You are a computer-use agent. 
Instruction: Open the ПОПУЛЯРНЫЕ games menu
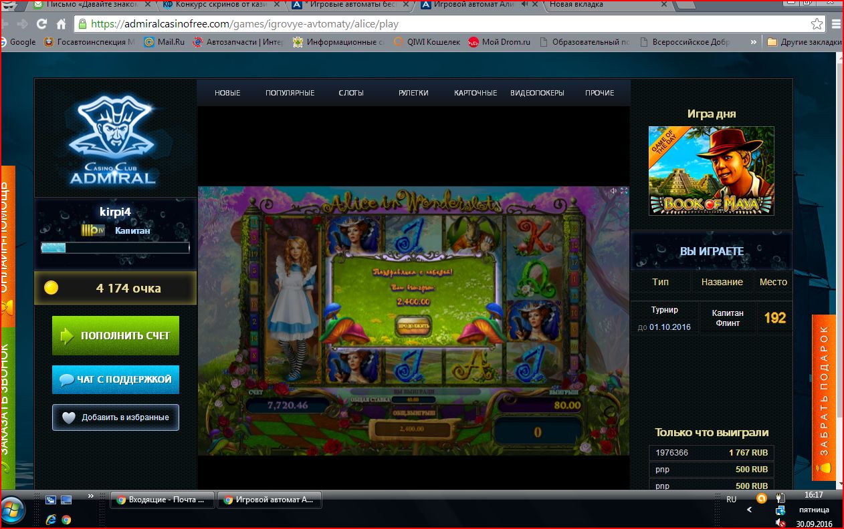tap(290, 93)
